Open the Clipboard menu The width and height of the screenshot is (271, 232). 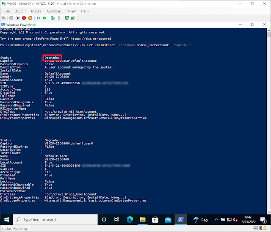click(55, 11)
